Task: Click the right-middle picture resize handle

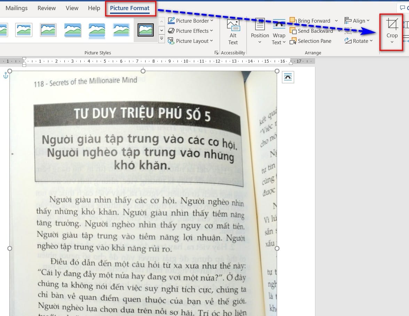Action: 277,248
